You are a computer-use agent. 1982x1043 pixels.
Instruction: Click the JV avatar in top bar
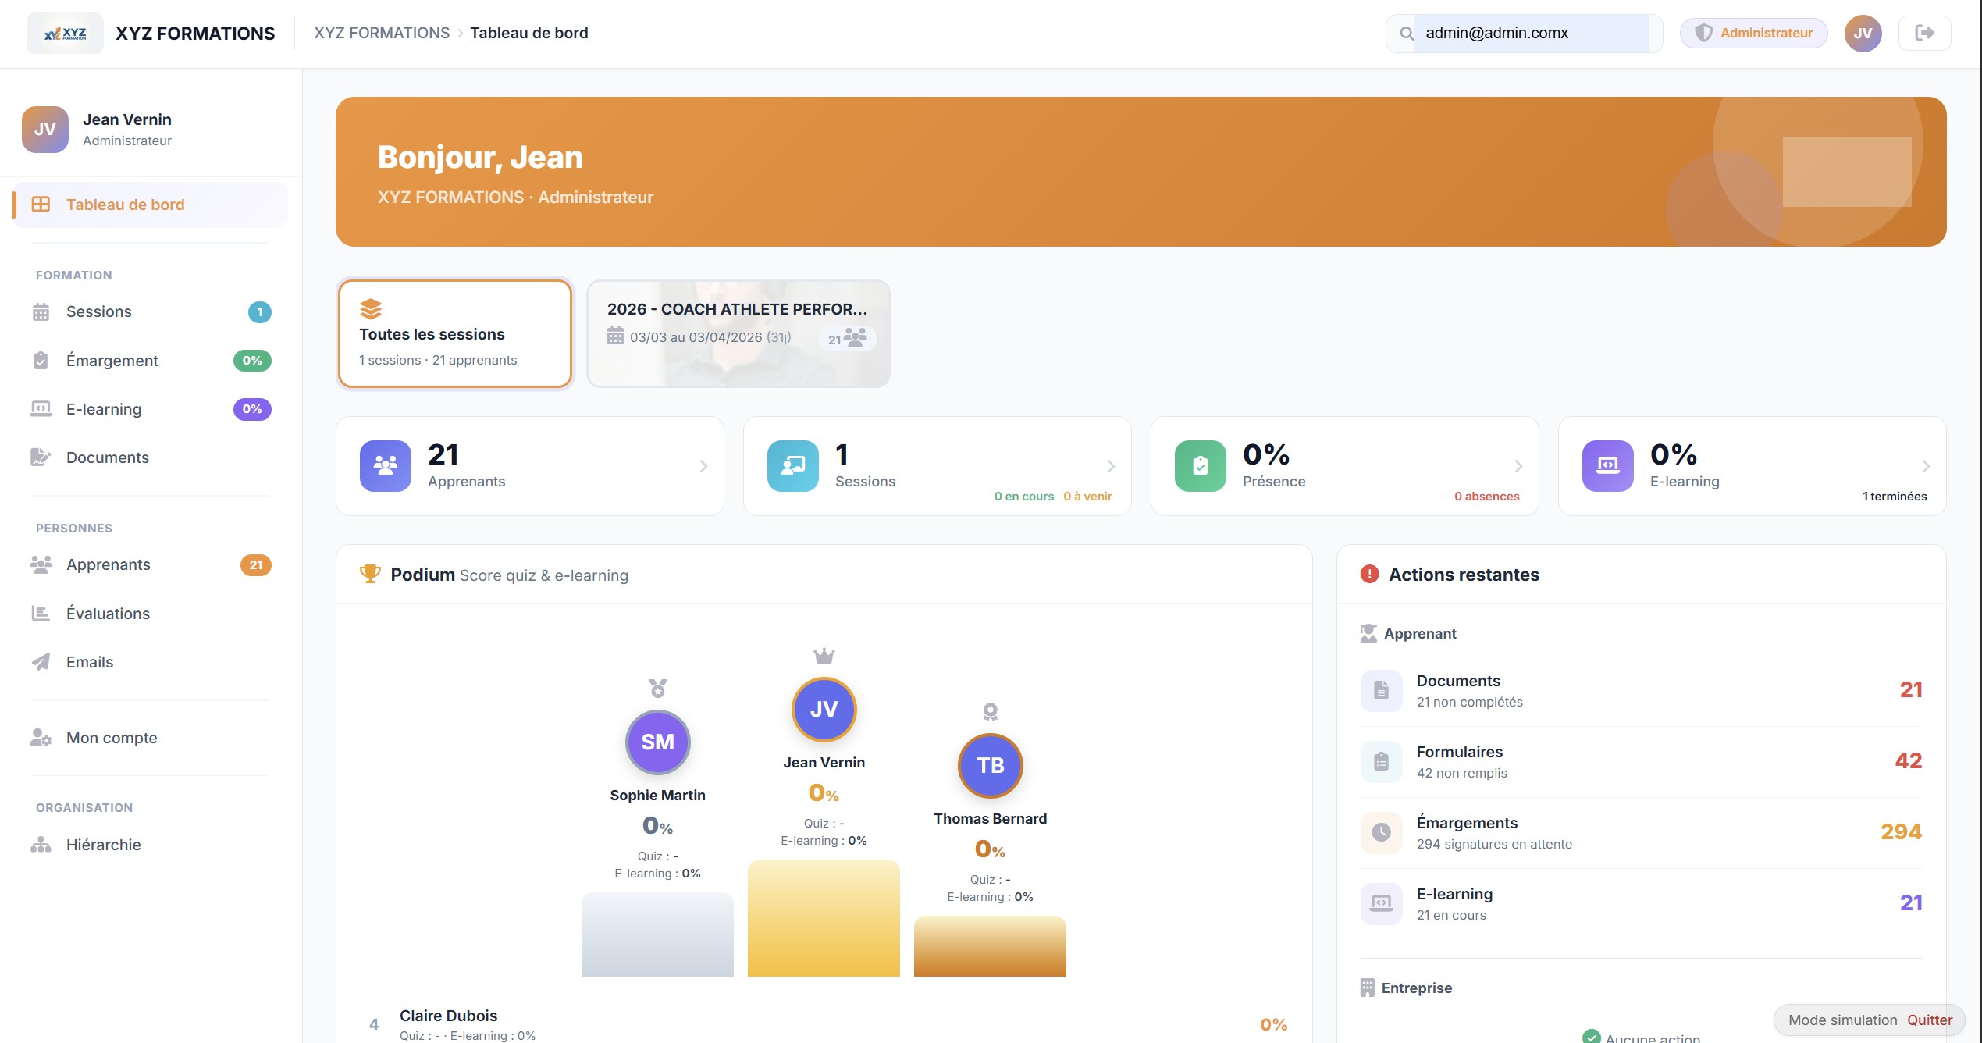tap(1863, 33)
